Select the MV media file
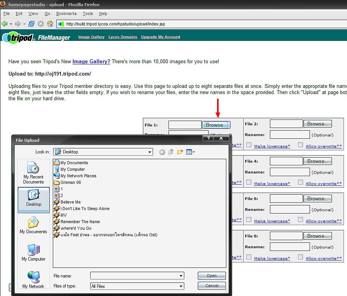This screenshot has width=347, height=296. click(60, 215)
